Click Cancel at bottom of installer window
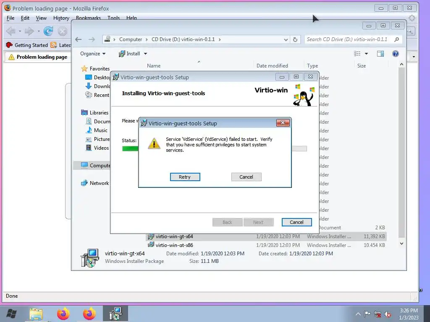The width and height of the screenshot is (430, 322). coord(296,222)
